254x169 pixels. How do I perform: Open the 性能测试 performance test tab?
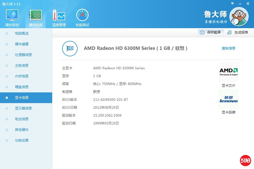point(82,18)
